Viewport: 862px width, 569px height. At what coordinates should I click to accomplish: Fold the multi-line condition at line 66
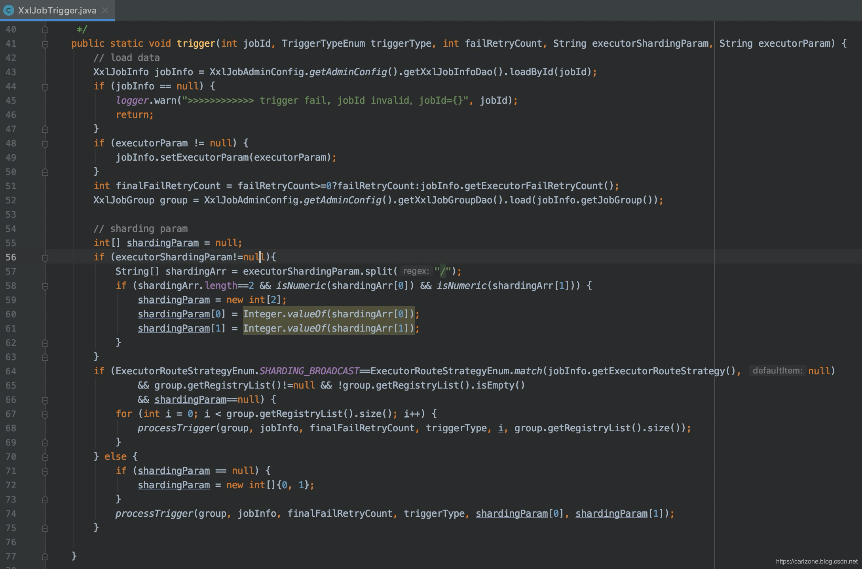click(45, 400)
